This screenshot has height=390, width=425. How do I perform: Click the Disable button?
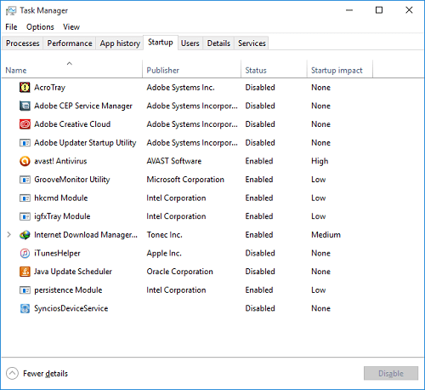tap(391, 373)
